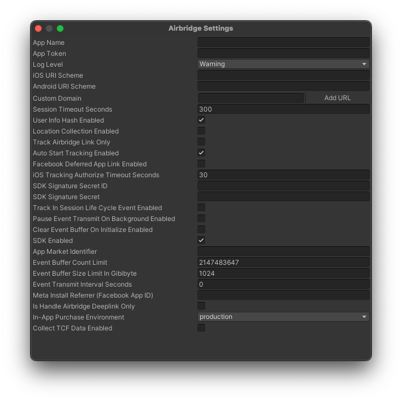Viewport: 402px width, 401px height.
Task: Click the SDK Signature Secret field
Action: point(283,196)
